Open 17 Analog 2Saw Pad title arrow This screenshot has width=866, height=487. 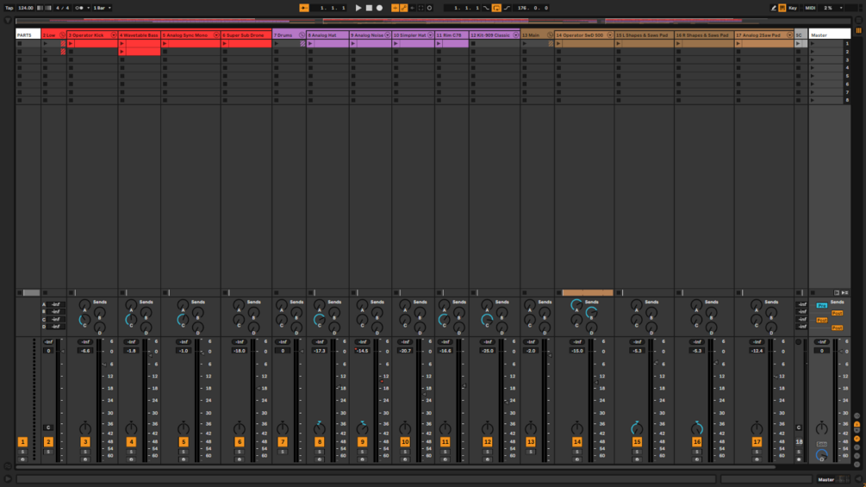coord(789,34)
